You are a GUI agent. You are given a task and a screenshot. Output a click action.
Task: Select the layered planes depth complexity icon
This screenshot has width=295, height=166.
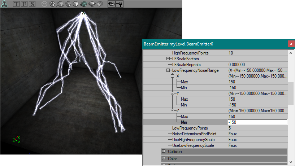pos(100,4)
